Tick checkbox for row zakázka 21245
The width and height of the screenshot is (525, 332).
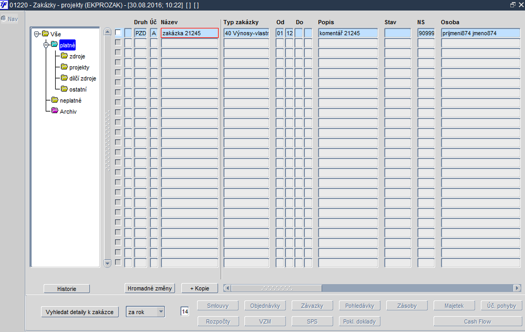118,33
